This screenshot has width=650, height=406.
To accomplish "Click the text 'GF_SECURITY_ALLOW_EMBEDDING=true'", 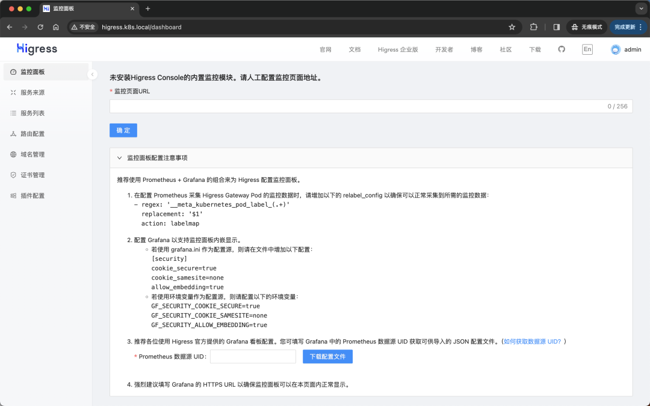I will [209, 325].
